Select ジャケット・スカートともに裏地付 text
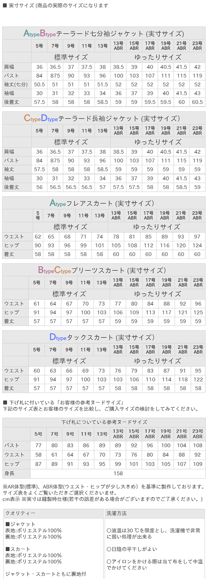Viewport: 206px width, 579px height. [46, 574]
